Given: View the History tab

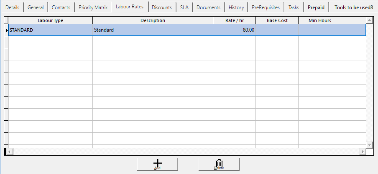Looking at the screenshot, I should 236,7.
